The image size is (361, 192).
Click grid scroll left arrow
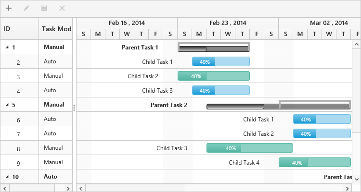tap(4, 188)
